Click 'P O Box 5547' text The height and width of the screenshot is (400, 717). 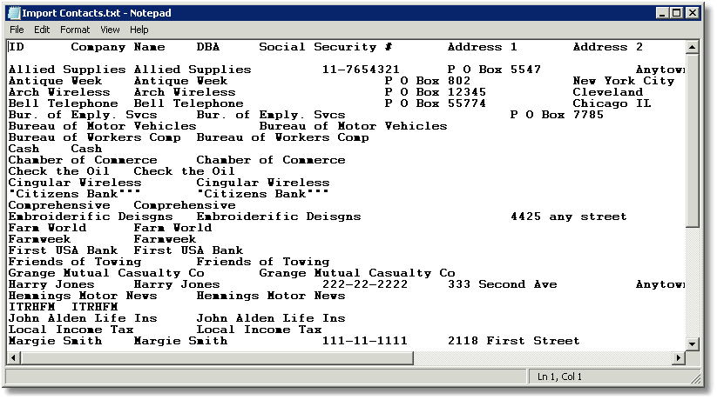click(494, 70)
